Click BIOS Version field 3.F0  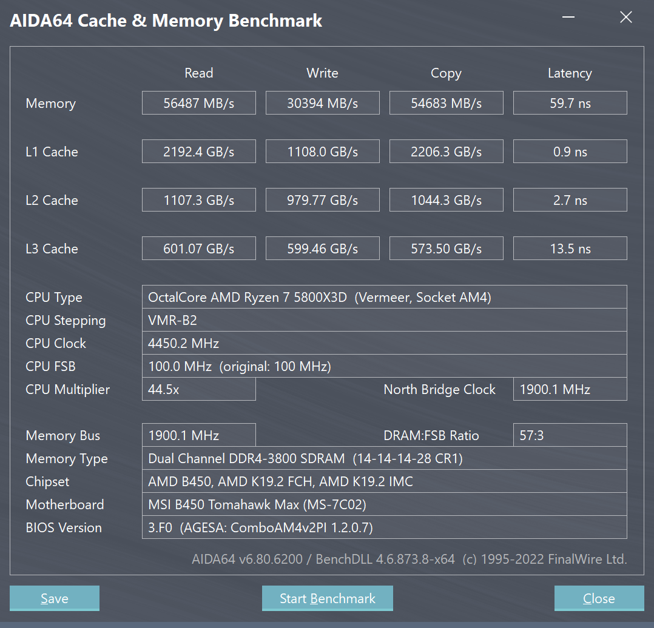click(x=385, y=527)
